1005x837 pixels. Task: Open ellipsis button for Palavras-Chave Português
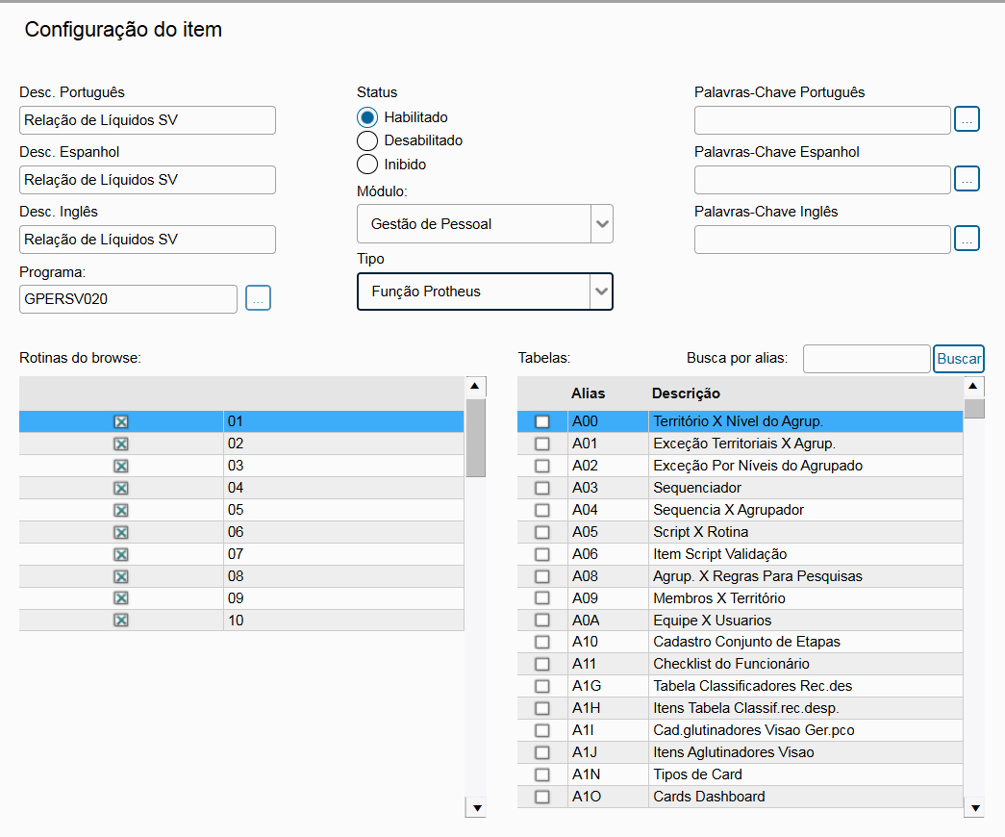(x=967, y=119)
